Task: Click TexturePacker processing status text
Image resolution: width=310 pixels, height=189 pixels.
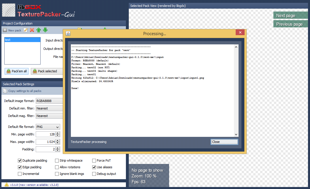Action: (x=88, y=142)
